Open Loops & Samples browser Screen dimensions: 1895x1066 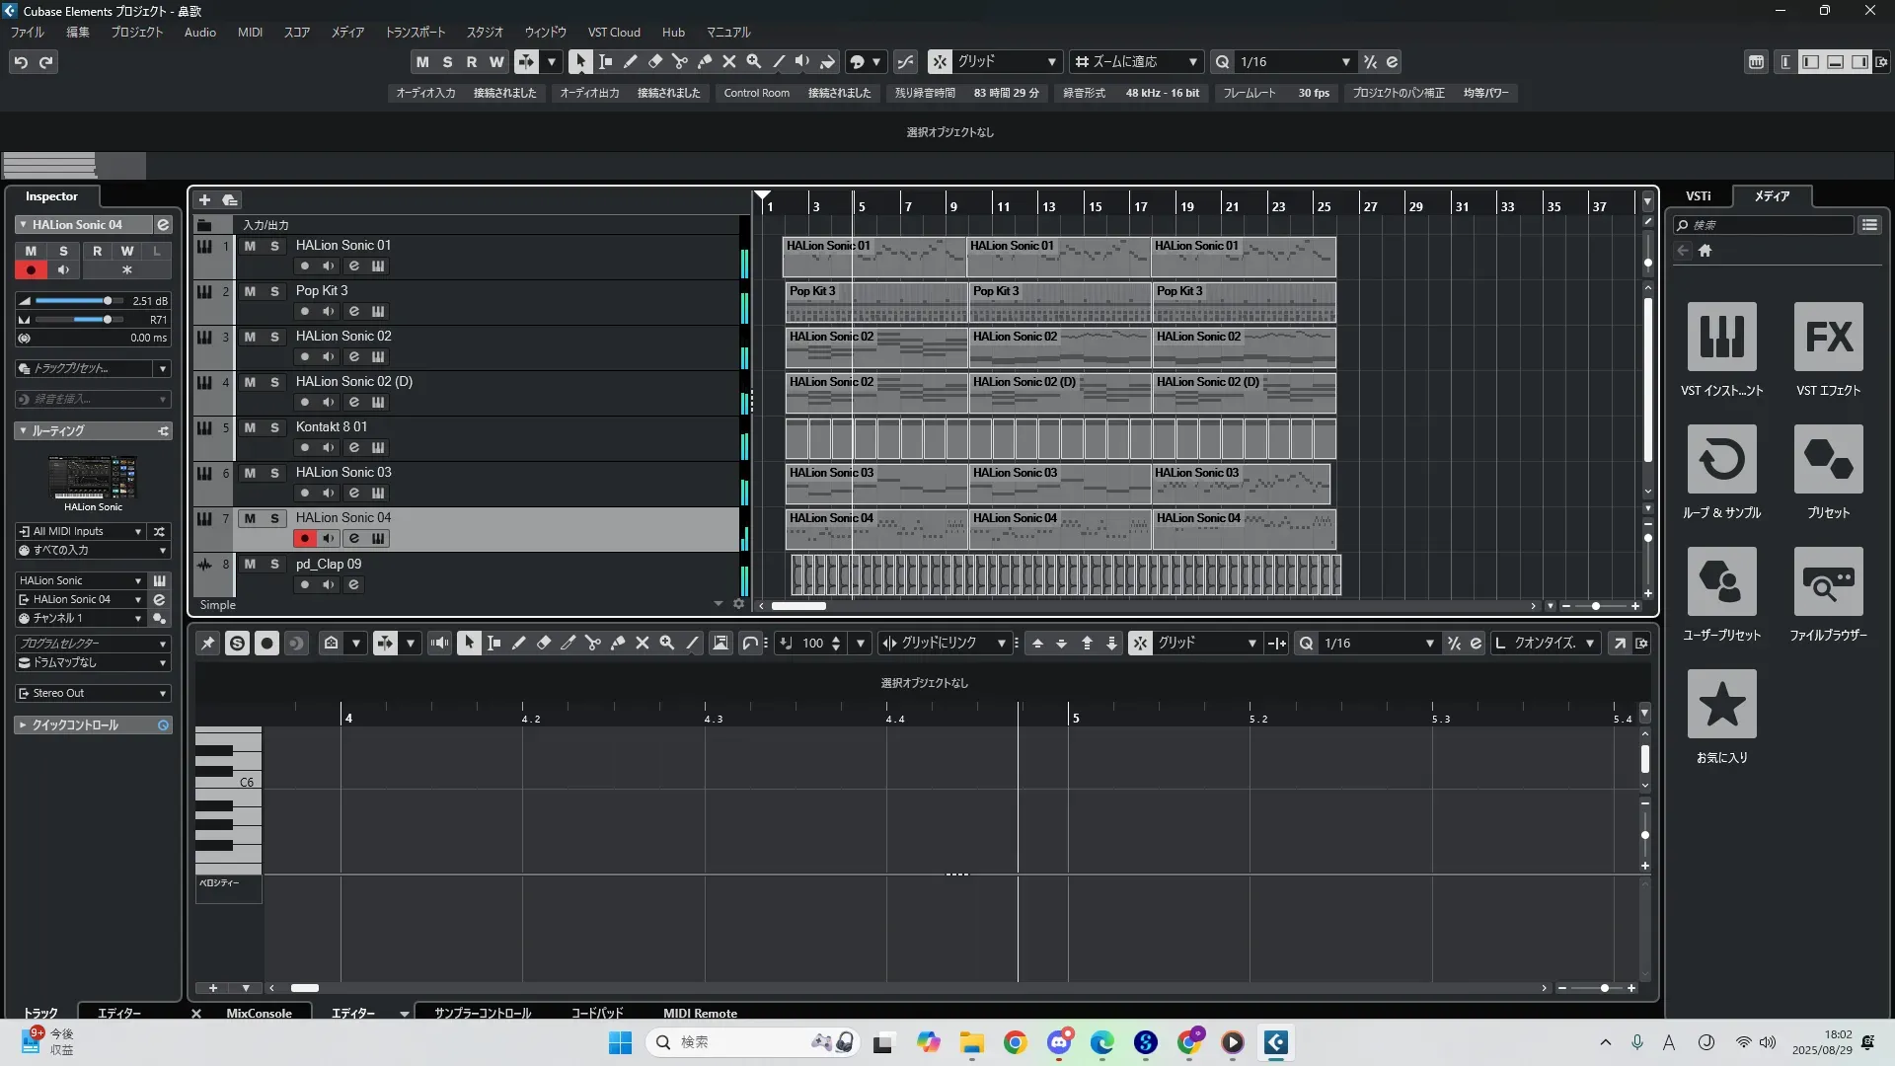(1721, 460)
